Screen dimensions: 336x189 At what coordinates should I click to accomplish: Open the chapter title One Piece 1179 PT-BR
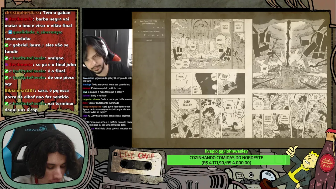[x=149, y=22]
